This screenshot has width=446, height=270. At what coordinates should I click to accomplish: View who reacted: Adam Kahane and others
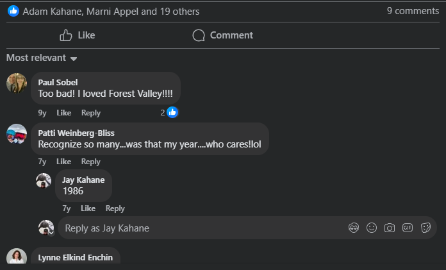[111, 11]
